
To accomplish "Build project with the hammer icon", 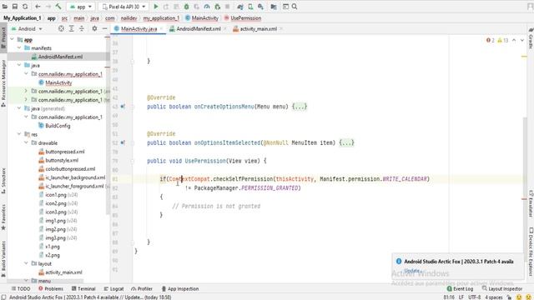I will [58, 7].
